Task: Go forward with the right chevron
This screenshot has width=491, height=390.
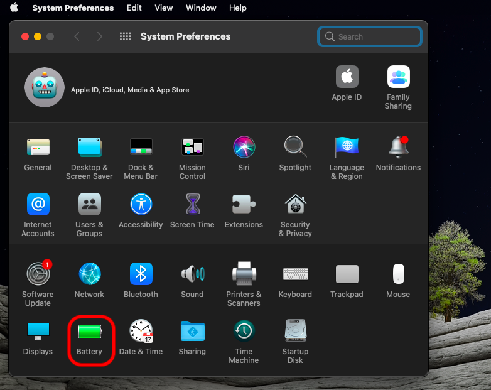Action: coord(100,36)
